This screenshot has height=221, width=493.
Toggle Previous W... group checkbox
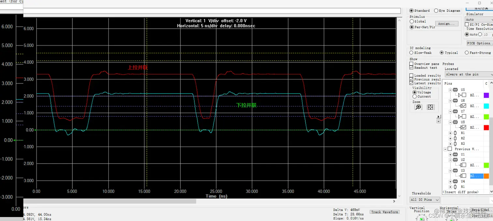(x=450, y=149)
